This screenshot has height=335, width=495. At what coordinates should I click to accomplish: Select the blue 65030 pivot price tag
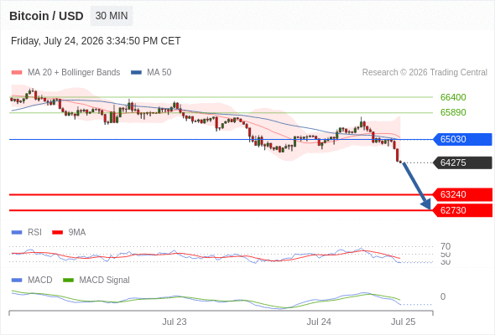[x=462, y=139]
